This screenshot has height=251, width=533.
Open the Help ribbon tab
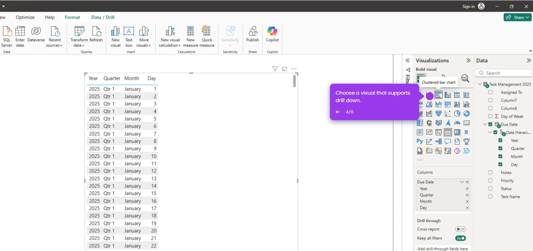coord(50,17)
